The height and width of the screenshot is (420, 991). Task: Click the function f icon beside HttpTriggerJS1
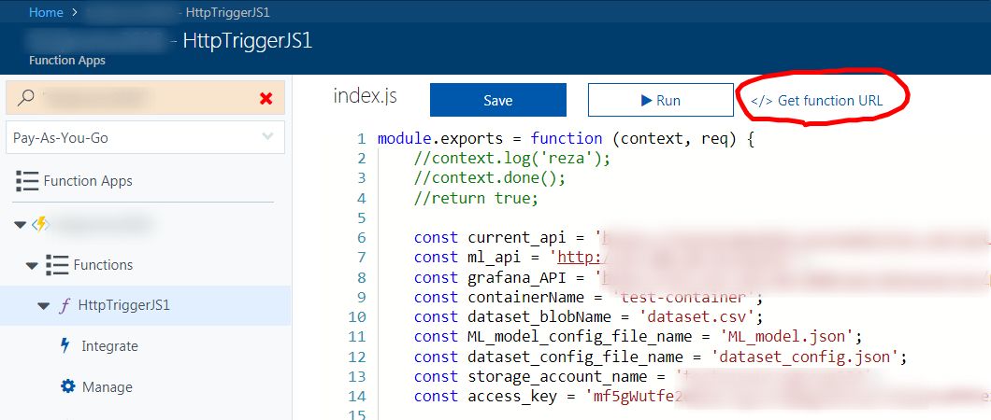[64, 306]
